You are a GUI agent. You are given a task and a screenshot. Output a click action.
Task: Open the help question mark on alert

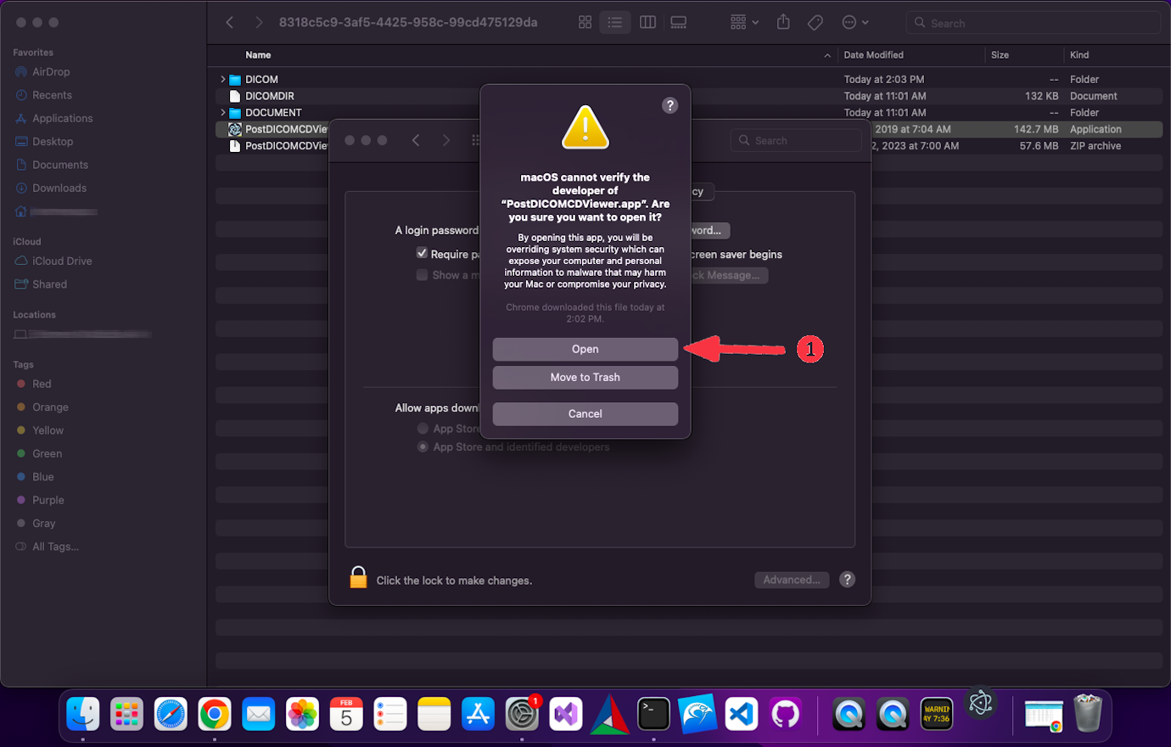(x=670, y=105)
